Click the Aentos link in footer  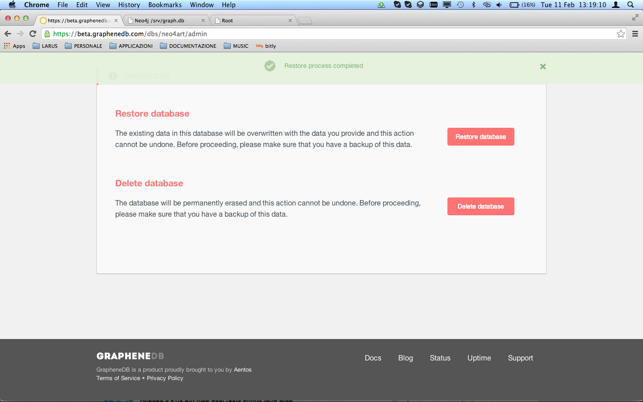tap(242, 369)
